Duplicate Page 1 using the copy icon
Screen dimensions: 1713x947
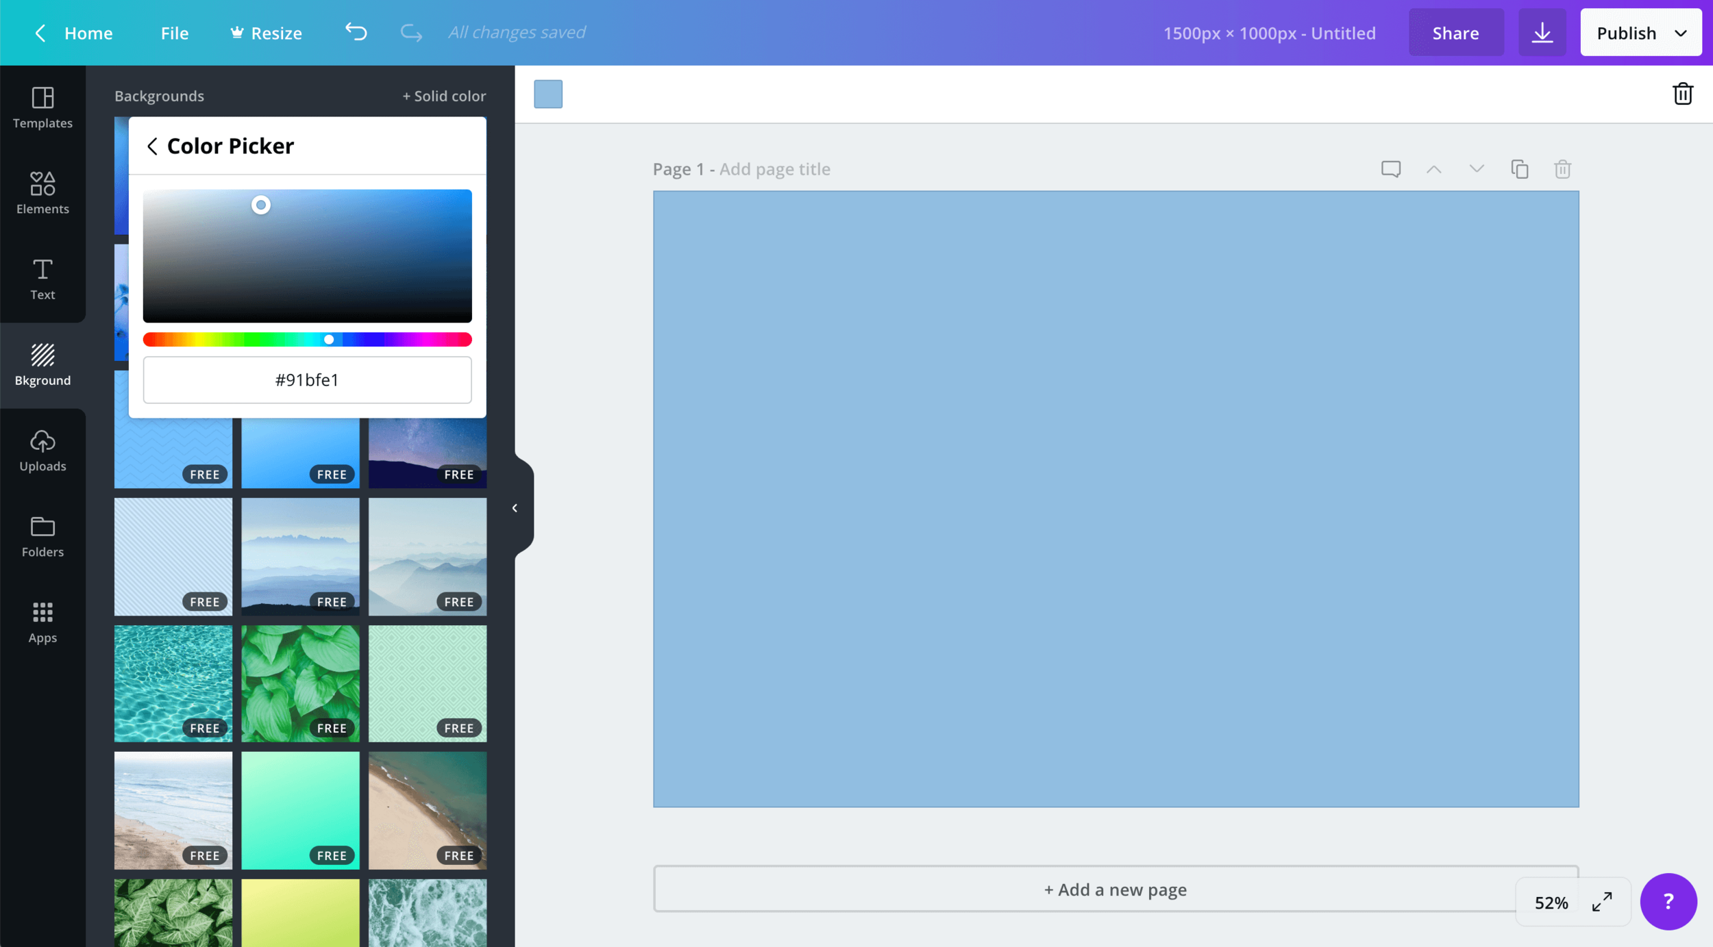click(1520, 168)
